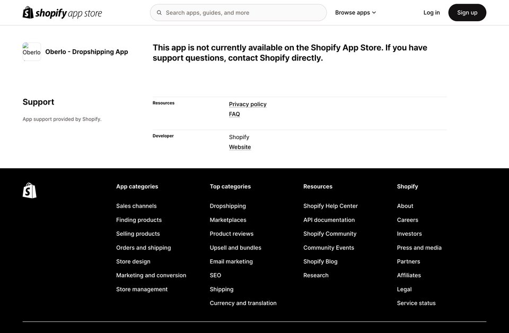This screenshot has height=333, width=509.
Task: Open the FAQ resource link
Action: (x=234, y=114)
